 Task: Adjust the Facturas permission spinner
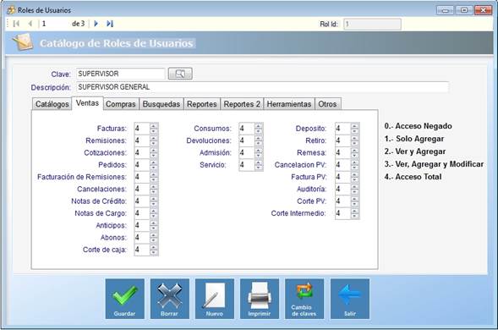click(x=146, y=129)
